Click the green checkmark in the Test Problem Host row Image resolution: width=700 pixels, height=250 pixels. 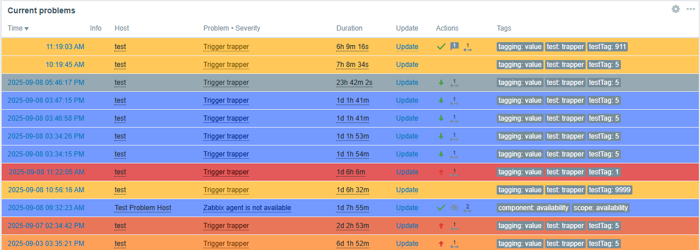[441, 208]
